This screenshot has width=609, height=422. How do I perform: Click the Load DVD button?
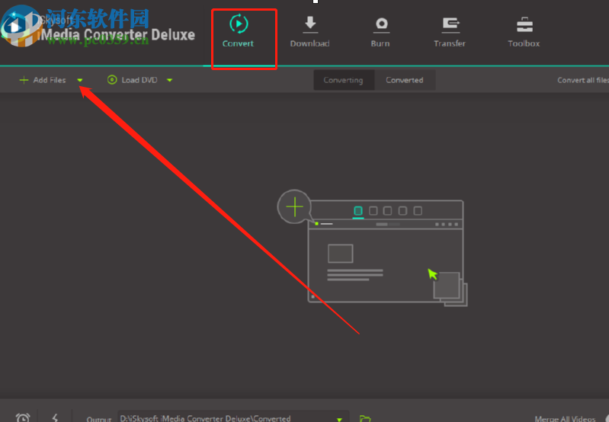133,80
